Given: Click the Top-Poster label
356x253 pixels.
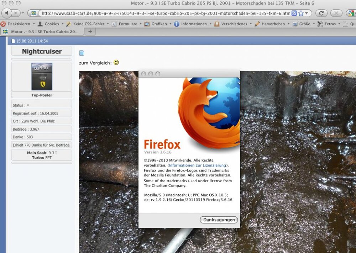Looking at the screenshot, I should pyautogui.click(x=42, y=95).
